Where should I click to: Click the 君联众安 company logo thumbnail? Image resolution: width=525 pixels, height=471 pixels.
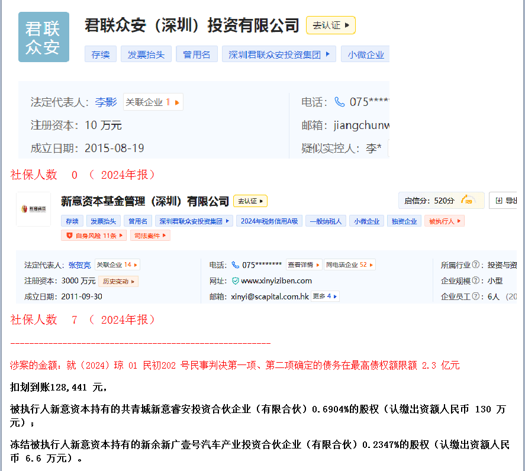point(44,37)
